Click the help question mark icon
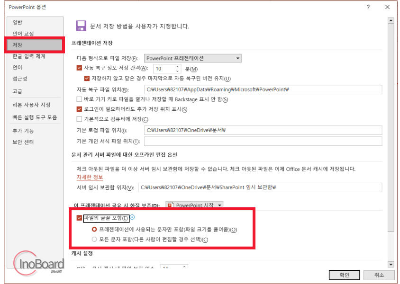400x284 pixels. [x=368, y=7]
